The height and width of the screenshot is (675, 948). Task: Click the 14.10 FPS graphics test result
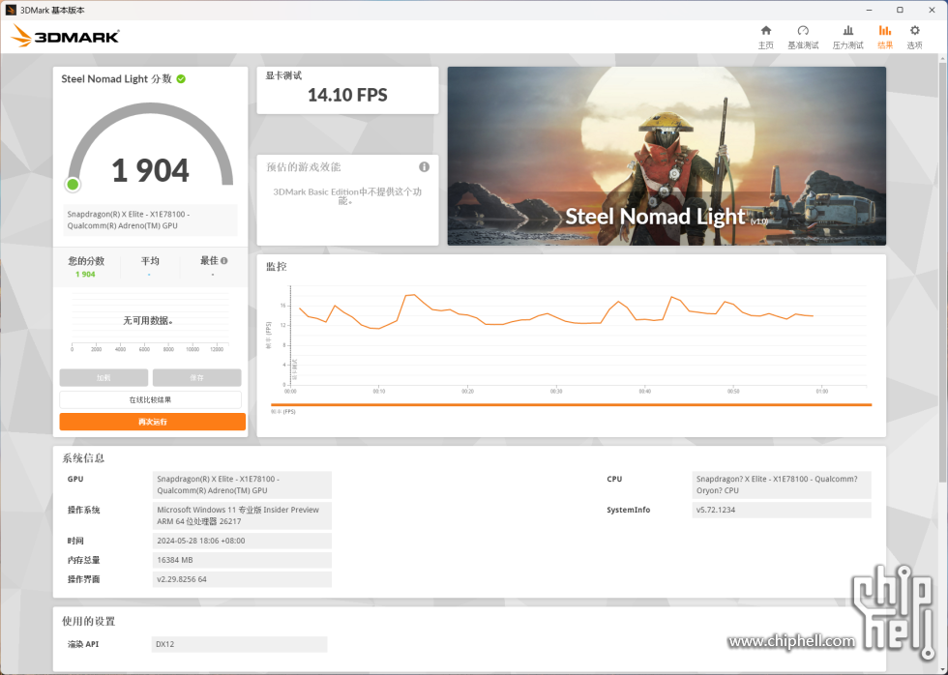(347, 95)
